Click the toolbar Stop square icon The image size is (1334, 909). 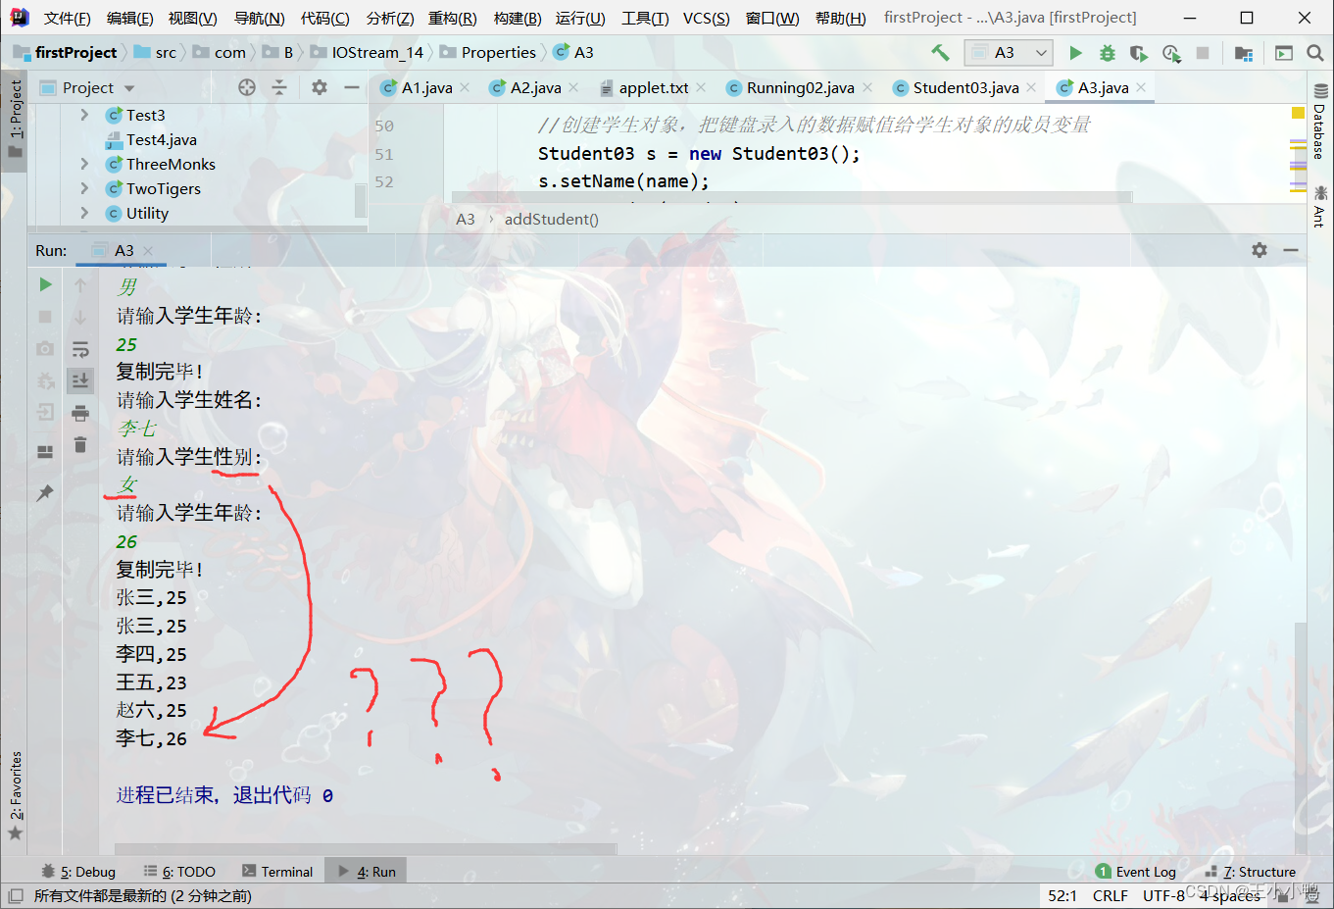pyautogui.click(x=1203, y=53)
